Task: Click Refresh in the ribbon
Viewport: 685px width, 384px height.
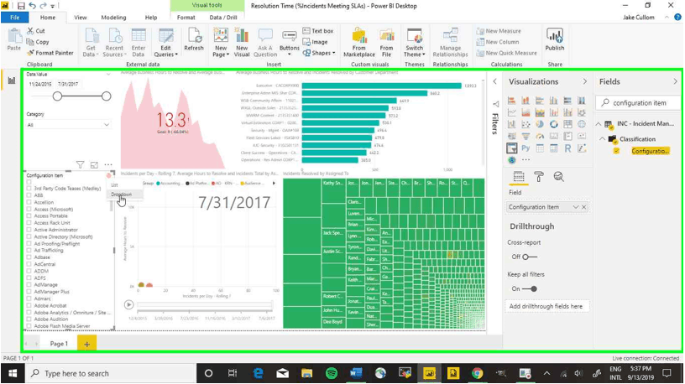Action: click(x=194, y=40)
